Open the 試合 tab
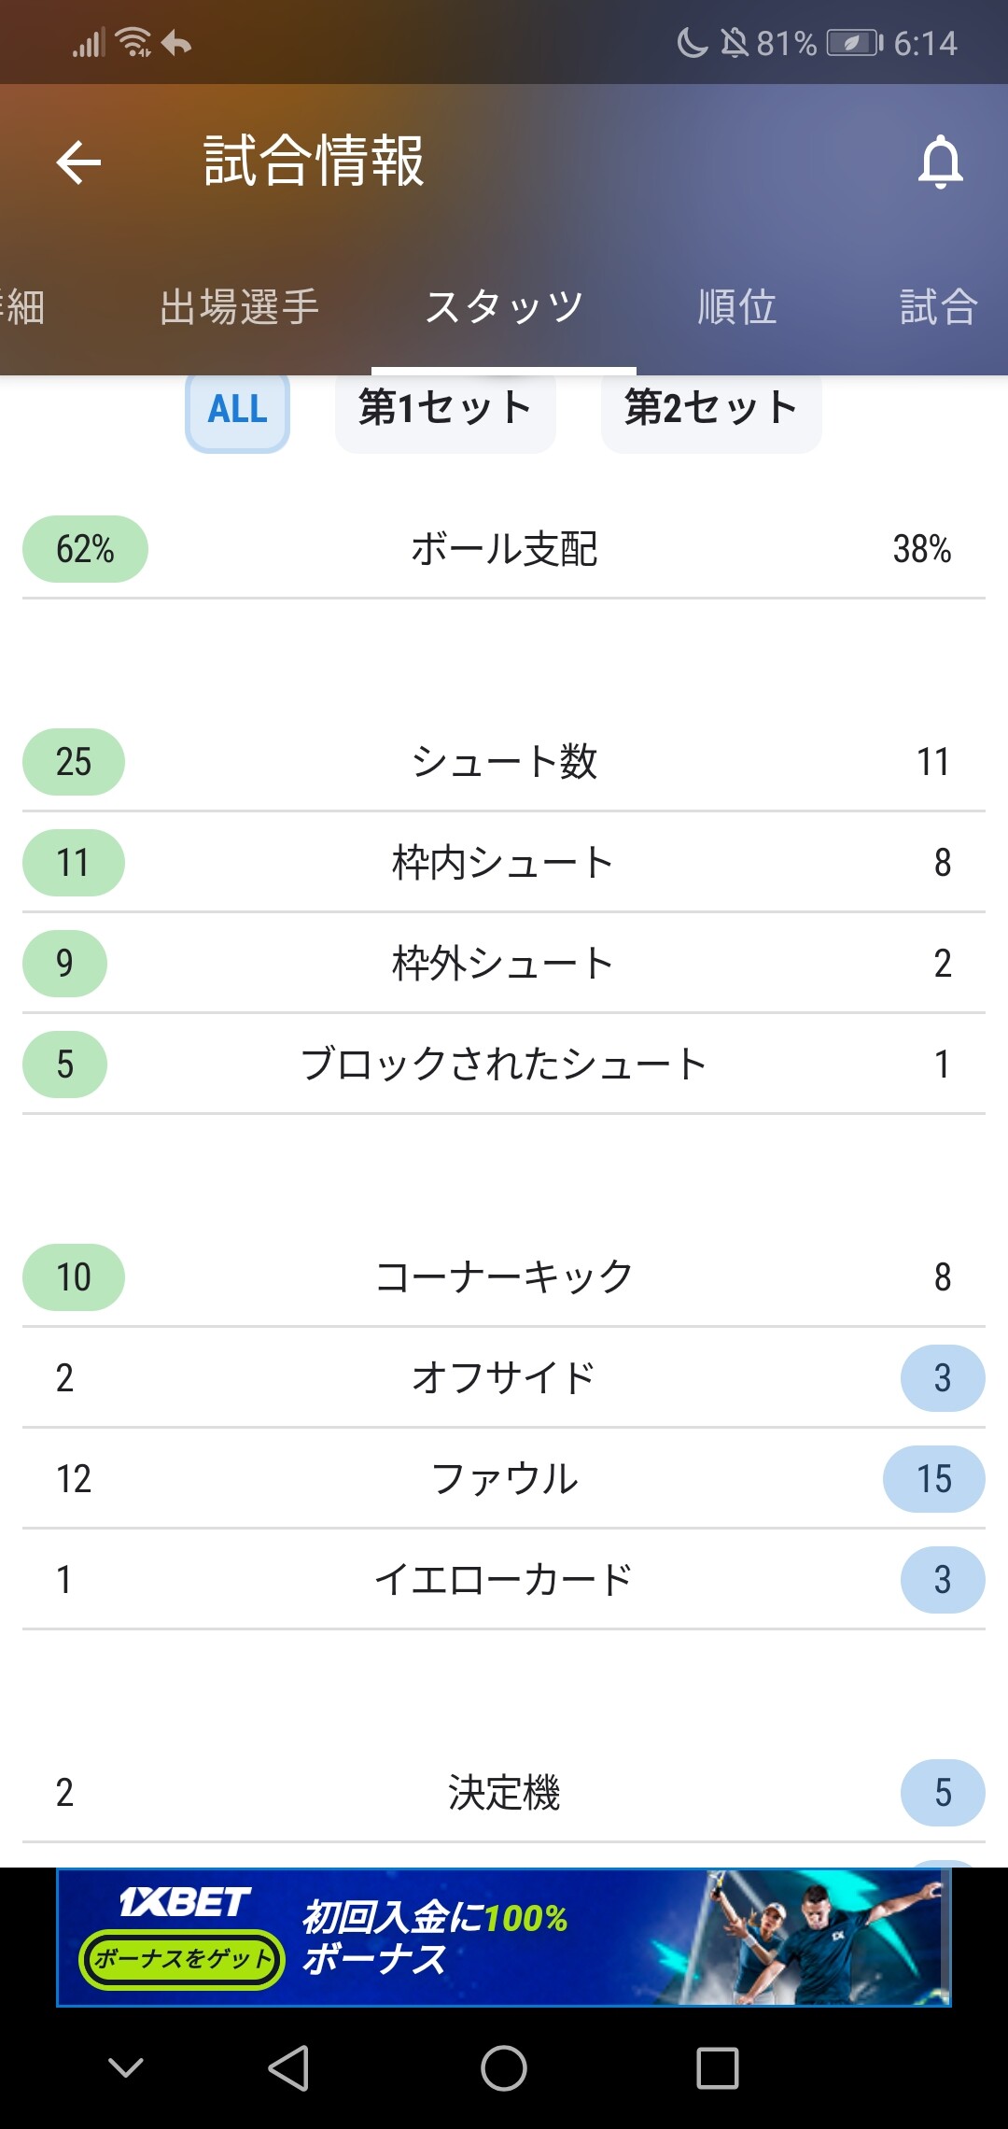Viewport: 1008px width, 2129px height. pyautogui.click(x=938, y=307)
